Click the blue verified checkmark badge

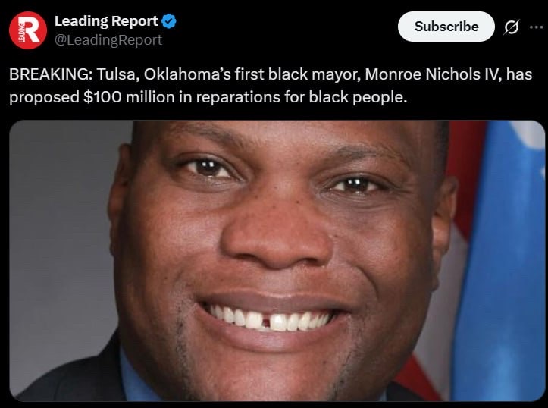click(170, 21)
